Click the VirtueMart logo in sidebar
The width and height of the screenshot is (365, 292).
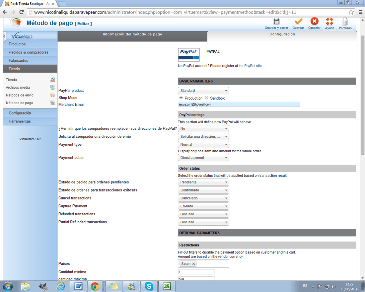[22, 36]
